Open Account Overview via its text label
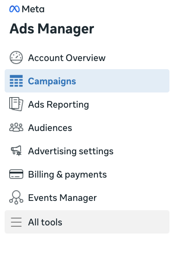The image size is (171, 279). [67, 58]
